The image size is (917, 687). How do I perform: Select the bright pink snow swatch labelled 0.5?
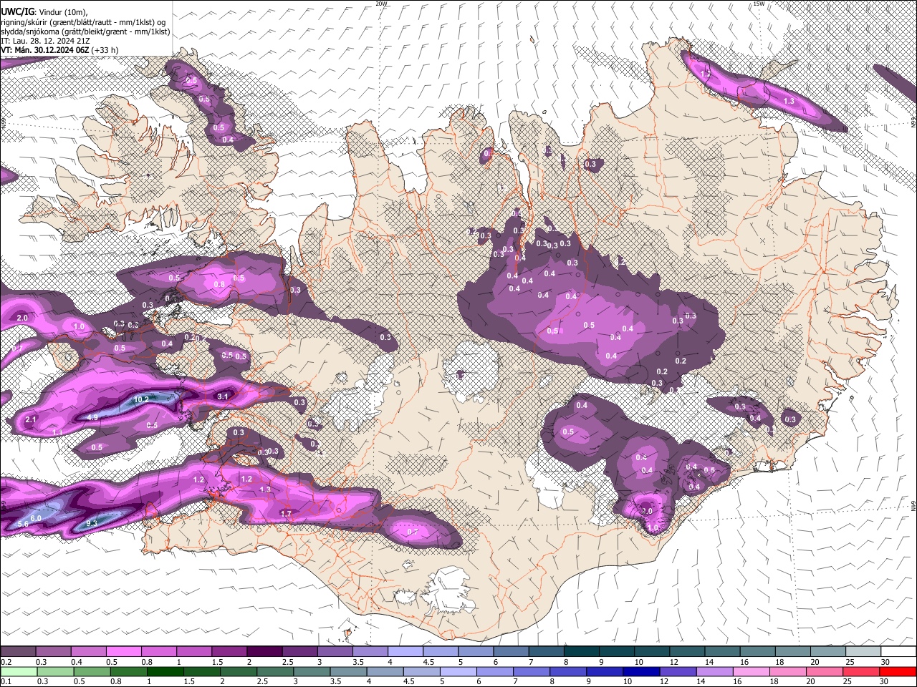123,651
